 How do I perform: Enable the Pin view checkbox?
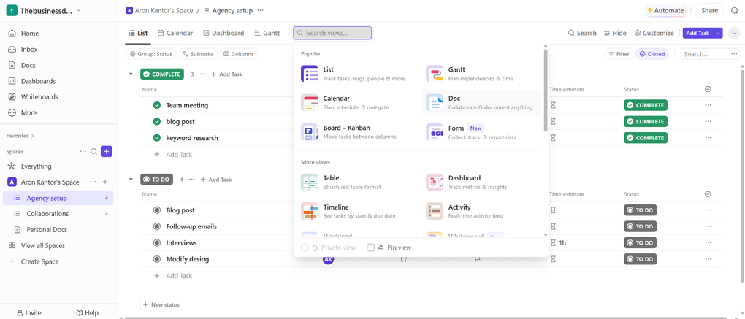pos(370,247)
